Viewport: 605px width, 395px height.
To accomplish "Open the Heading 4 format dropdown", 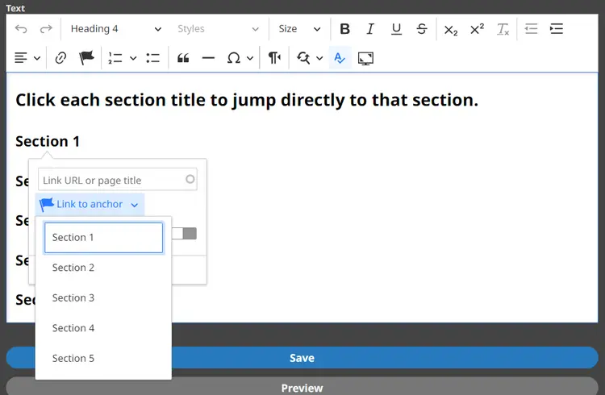I will click(115, 29).
